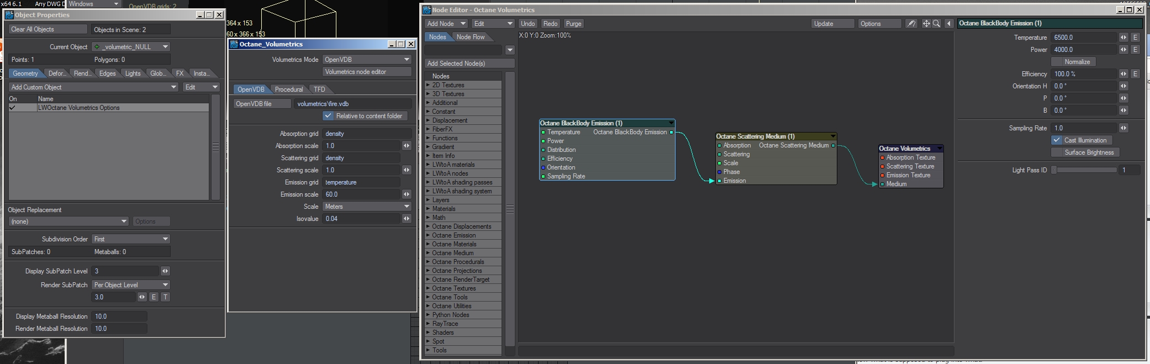Click Emission grid temperature field
The width and height of the screenshot is (1150, 364).
point(361,182)
